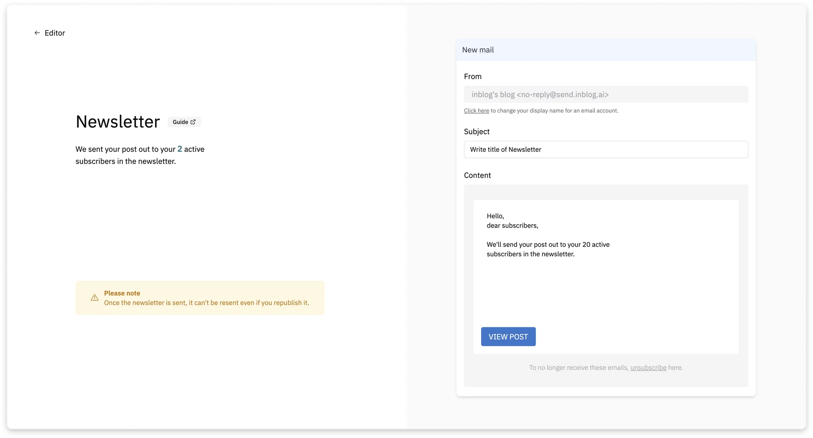This screenshot has width=813, height=438.
Task: Click the Subject section label
Action: click(476, 132)
